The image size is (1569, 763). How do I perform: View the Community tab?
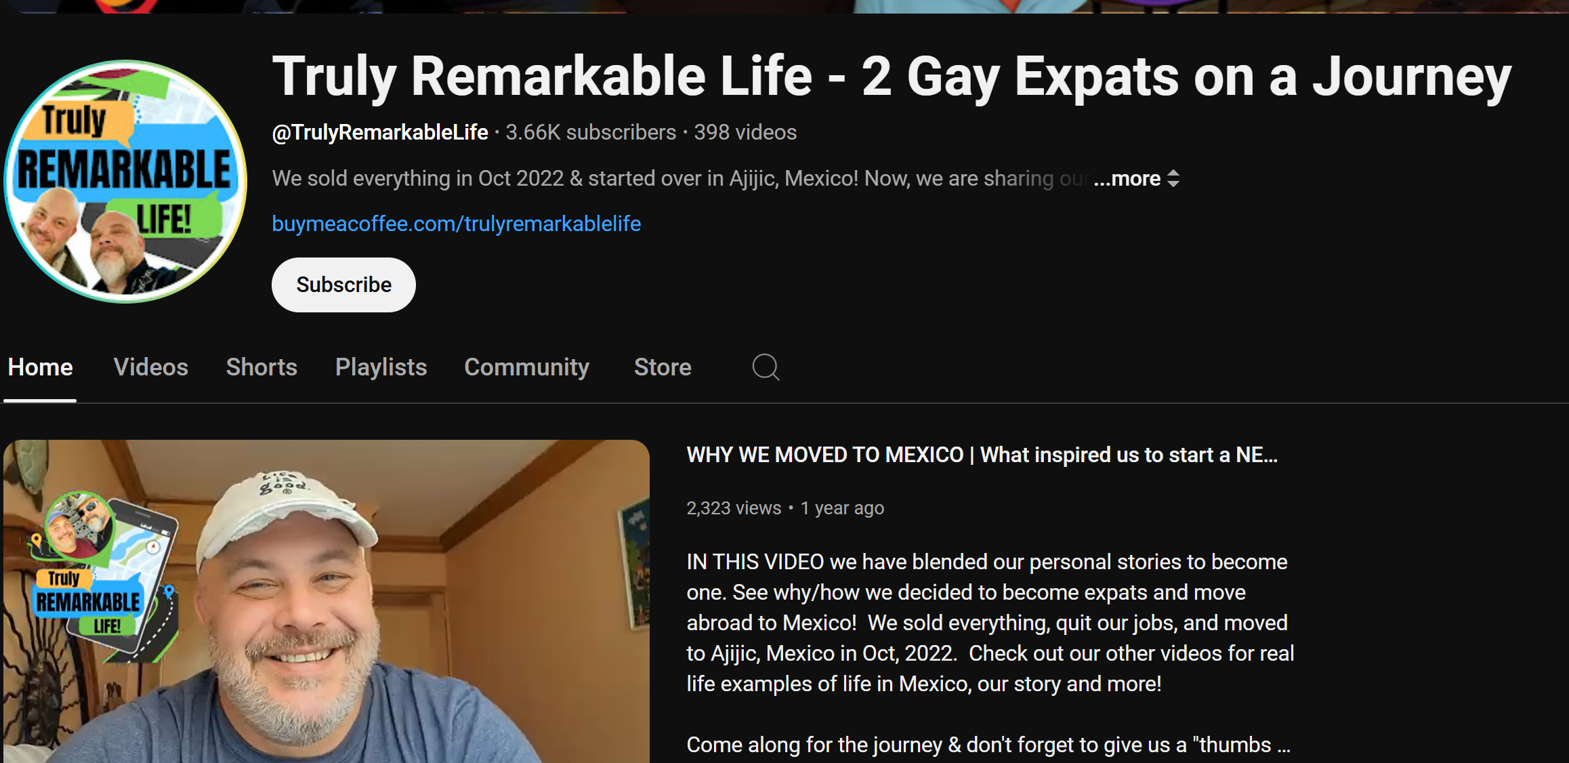[526, 367]
